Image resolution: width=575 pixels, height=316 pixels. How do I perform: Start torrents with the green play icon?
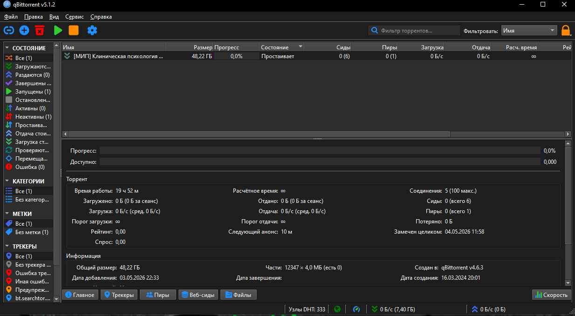58,30
